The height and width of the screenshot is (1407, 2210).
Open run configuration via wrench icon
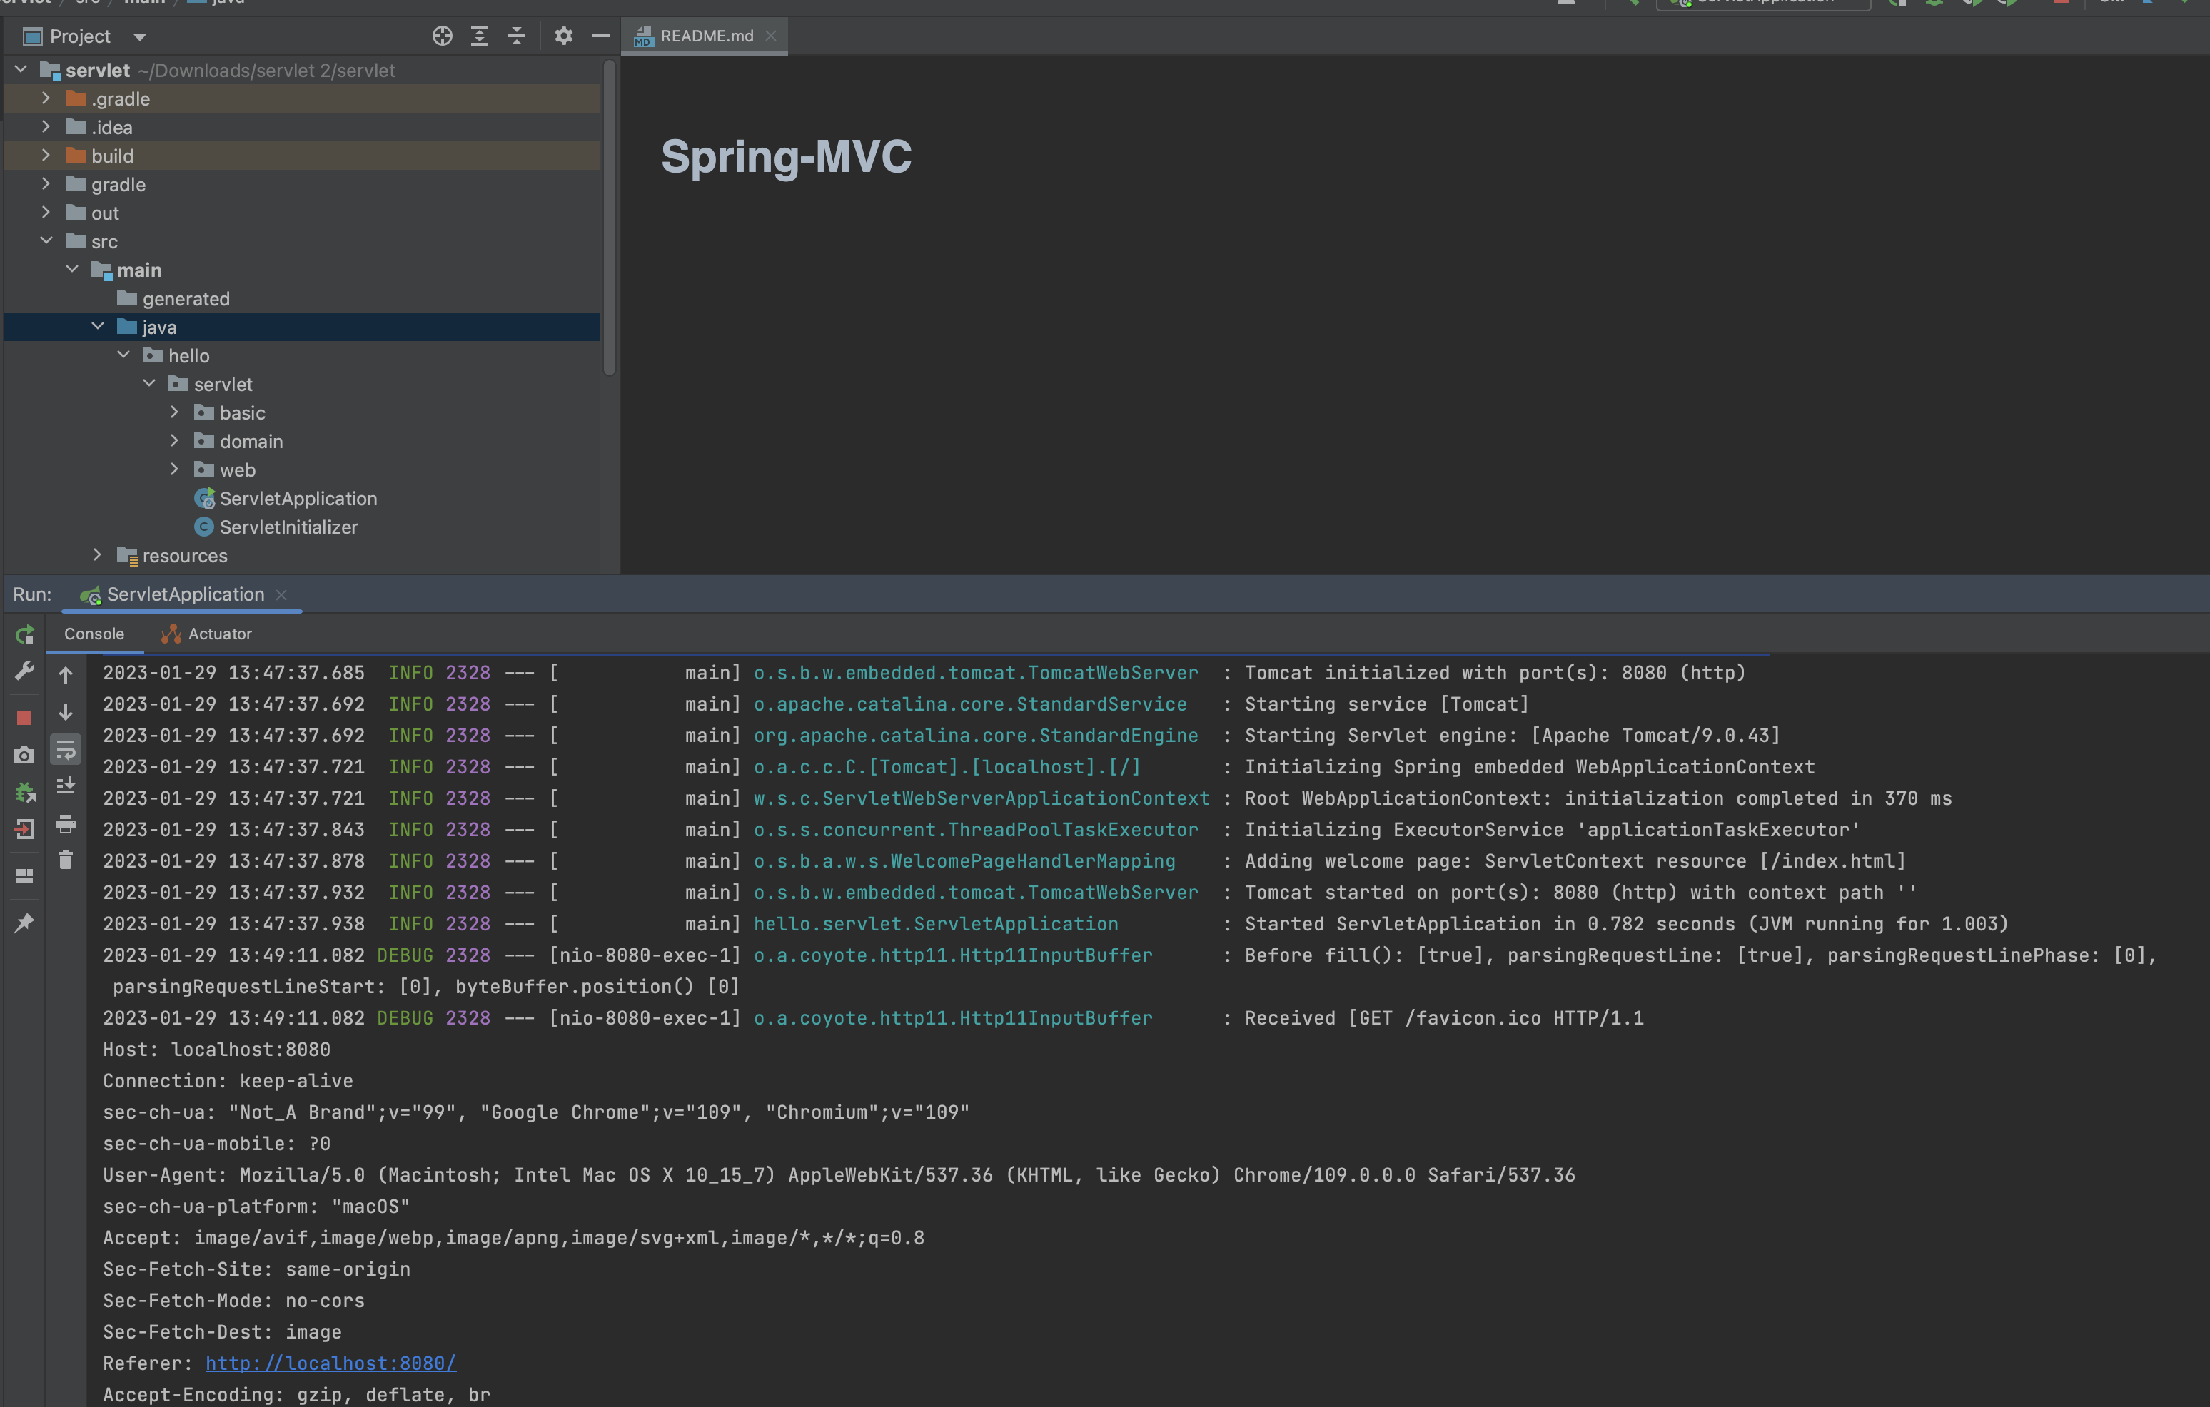pos(25,671)
